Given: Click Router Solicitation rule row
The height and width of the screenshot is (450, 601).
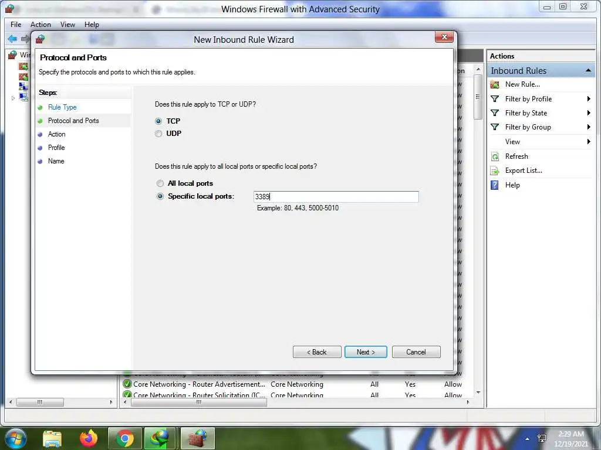Looking at the screenshot, I should [293, 394].
